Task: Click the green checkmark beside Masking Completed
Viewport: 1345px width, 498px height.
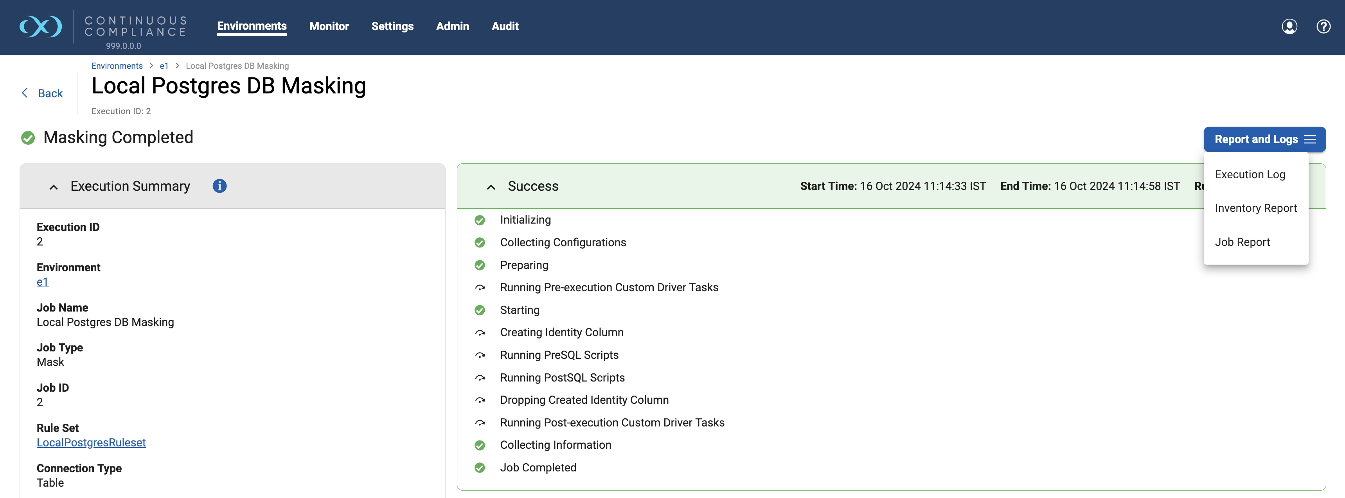Action: click(x=28, y=138)
